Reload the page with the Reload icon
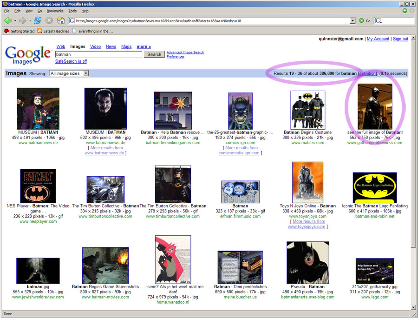418x318 pixels. click(38, 20)
